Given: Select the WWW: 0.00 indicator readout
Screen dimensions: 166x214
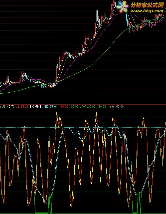Looking at the screenshot, I should tap(88, 107).
